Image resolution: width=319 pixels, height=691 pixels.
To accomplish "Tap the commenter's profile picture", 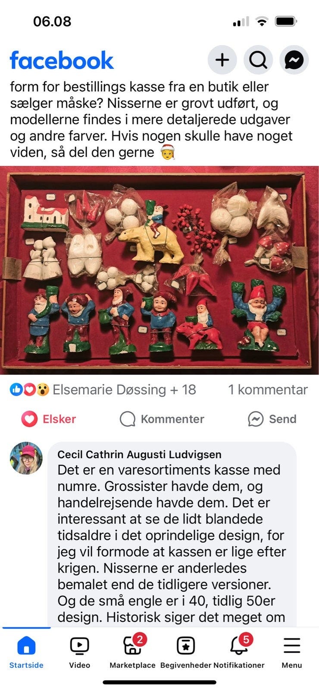I will (x=26, y=458).
